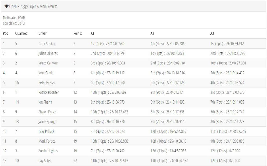Click Joe Pharis's A3 result '25/10:11.059'

click(235, 102)
